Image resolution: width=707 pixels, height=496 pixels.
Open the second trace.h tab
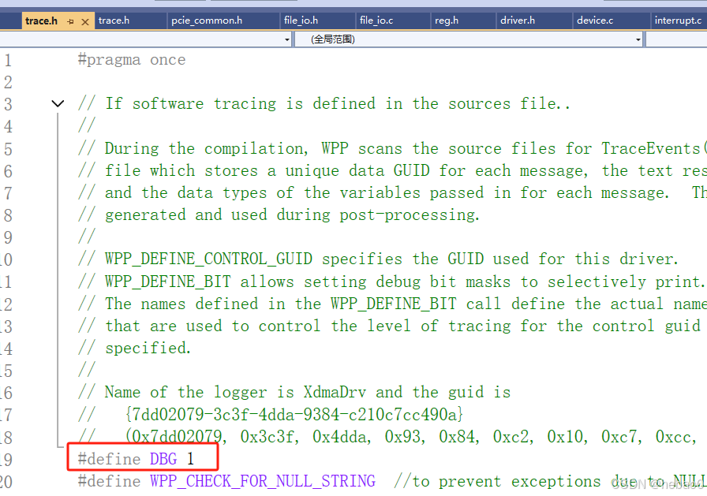(x=114, y=21)
